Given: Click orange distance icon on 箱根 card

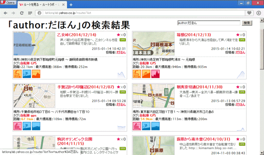Looking at the screenshot, I should tap(137, 74).
